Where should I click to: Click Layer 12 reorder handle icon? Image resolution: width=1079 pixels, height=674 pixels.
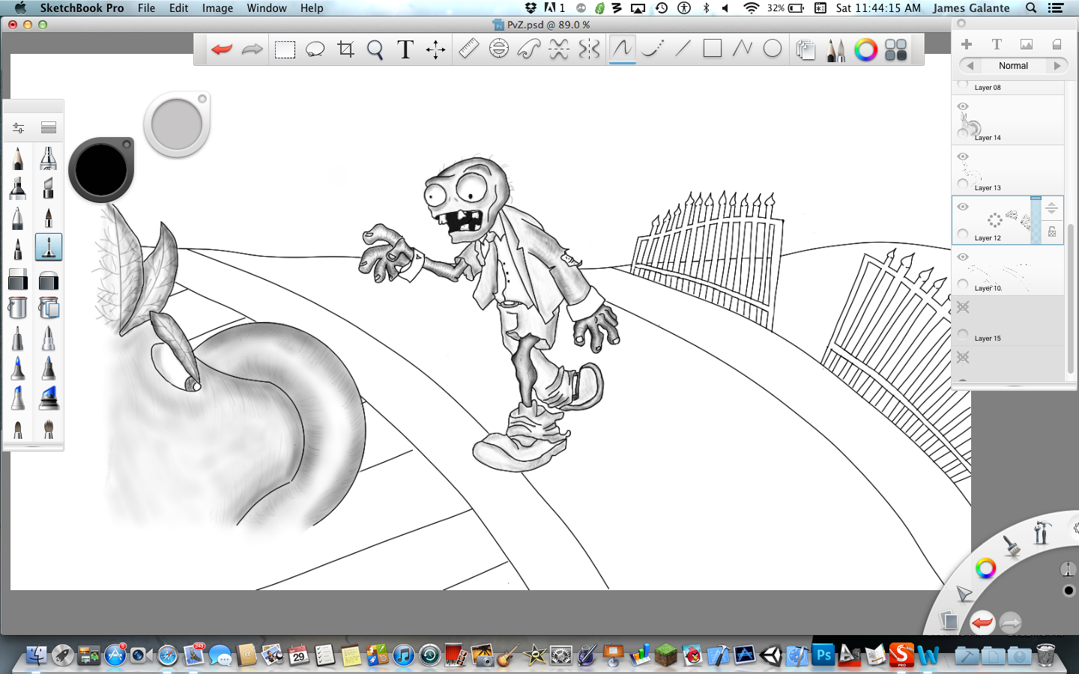click(x=1051, y=208)
